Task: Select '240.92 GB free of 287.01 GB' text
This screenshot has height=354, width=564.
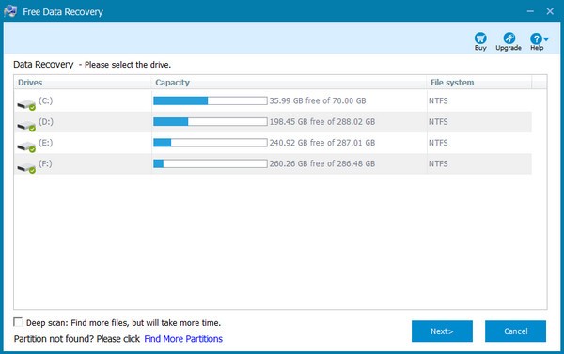Action: point(322,143)
